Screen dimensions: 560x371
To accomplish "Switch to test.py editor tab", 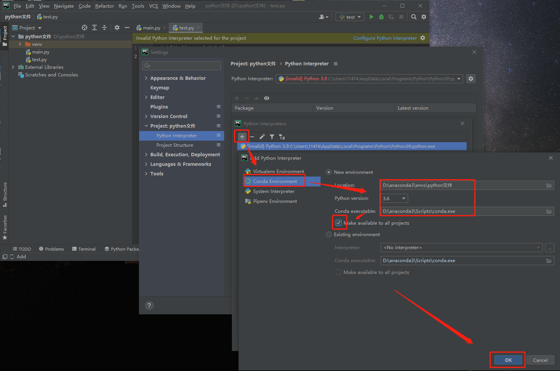I will pyautogui.click(x=186, y=28).
